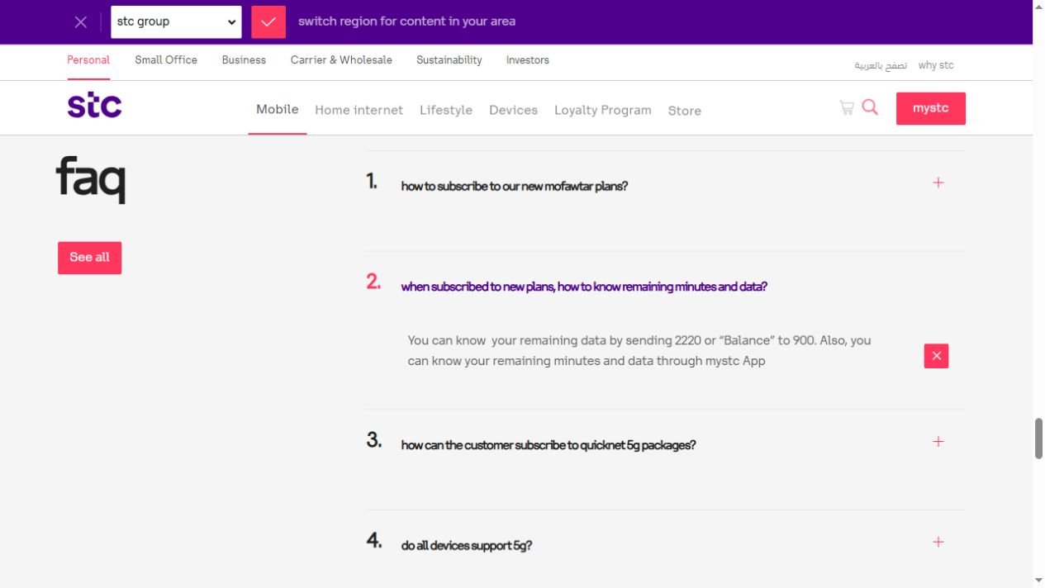Expand quicknet 5g packages question plus
Image resolution: width=1045 pixels, height=588 pixels.
tap(938, 442)
